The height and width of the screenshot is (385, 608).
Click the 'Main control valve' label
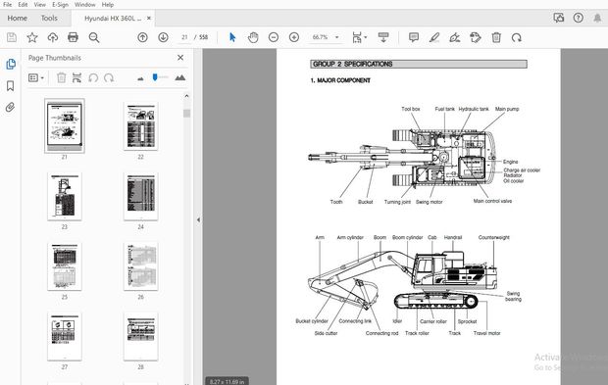[x=492, y=201]
